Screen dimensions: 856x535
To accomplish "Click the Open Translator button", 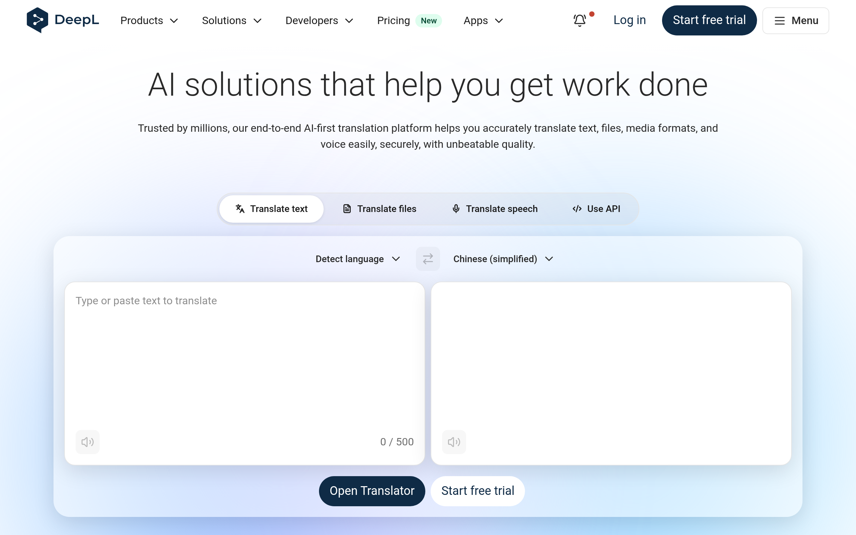I will coord(372,491).
